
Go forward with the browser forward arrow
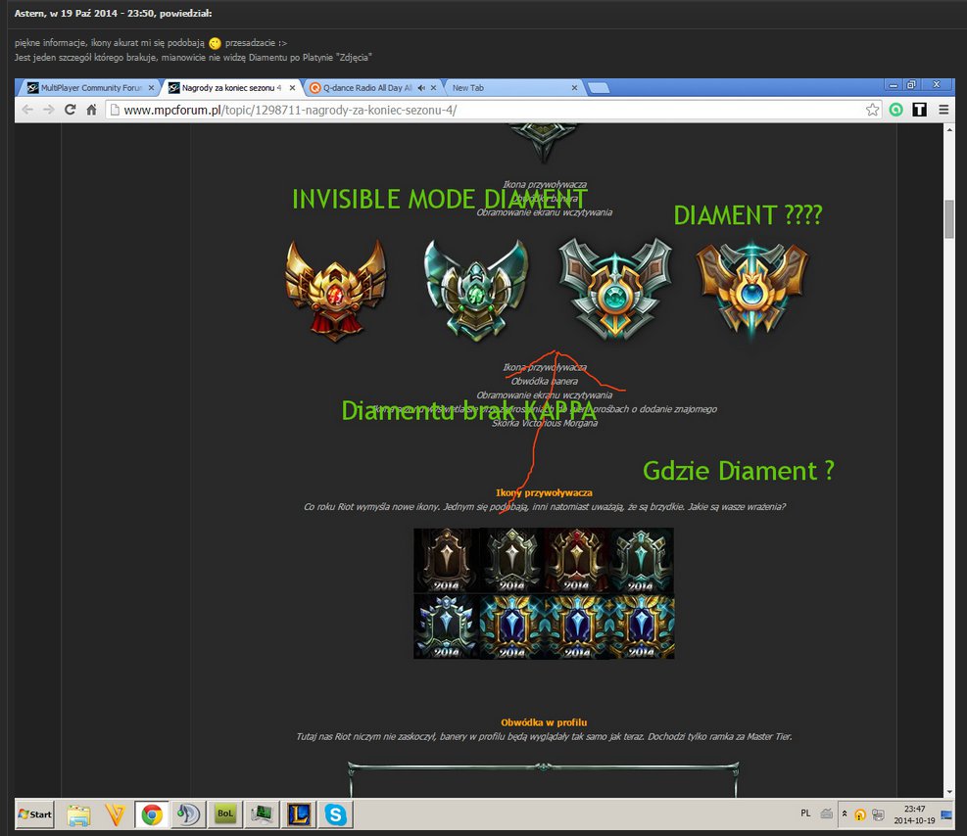49,110
